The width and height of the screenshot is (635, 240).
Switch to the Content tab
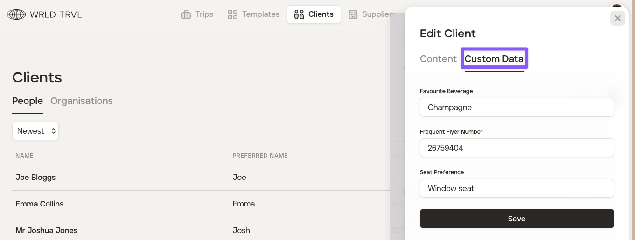click(438, 59)
